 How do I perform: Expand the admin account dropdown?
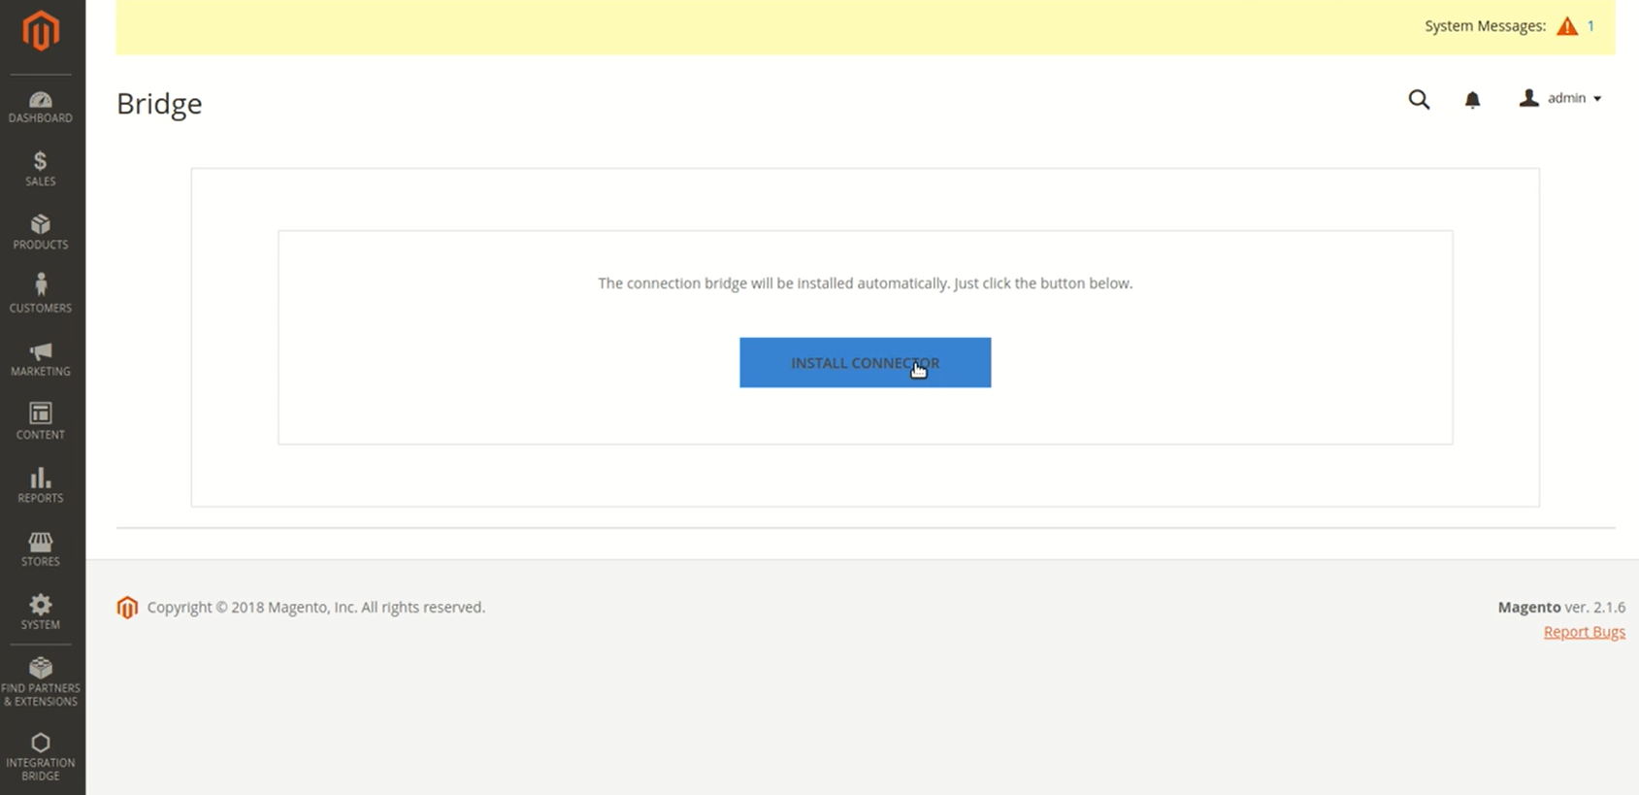click(x=1560, y=98)
